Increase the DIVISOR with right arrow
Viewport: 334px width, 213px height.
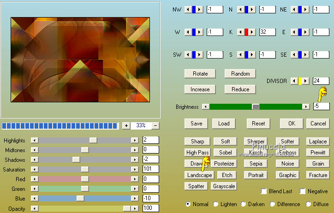point(306,81)
